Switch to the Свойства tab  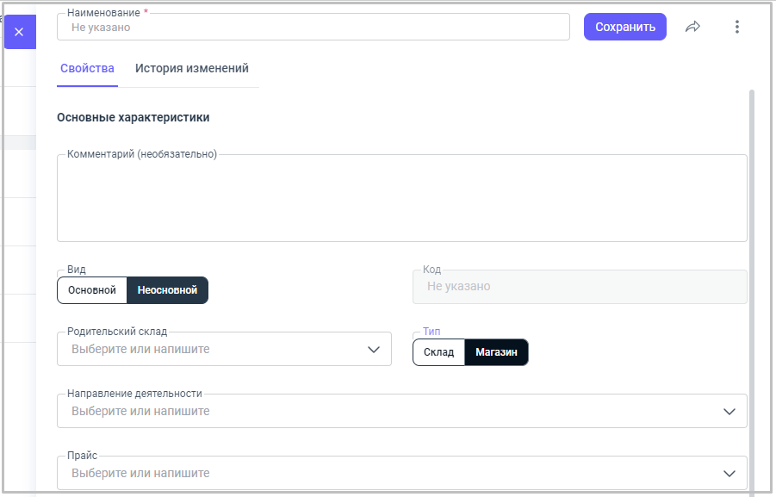pos(87,69)
